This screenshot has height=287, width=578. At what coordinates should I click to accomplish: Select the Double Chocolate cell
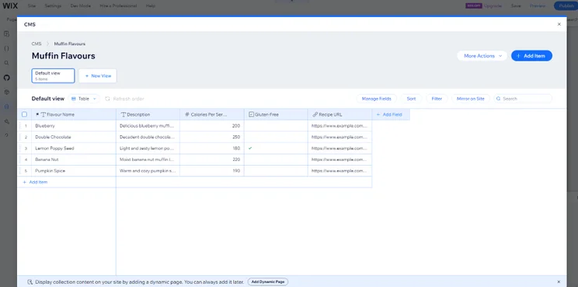74,137
